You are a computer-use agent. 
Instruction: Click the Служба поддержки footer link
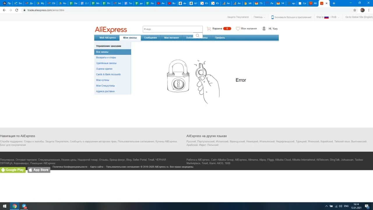point(11,141)
